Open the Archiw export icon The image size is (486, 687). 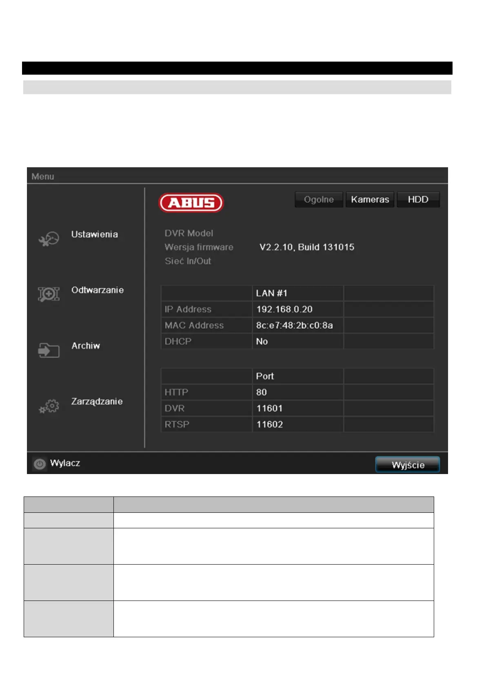pos(49,350)
